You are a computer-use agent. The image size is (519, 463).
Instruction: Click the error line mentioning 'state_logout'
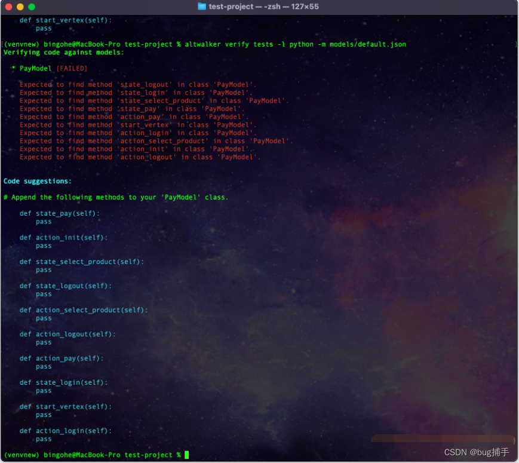coord(138,85)
